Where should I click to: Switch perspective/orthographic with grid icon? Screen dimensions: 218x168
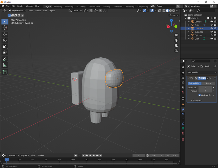(x=176, y=51)
